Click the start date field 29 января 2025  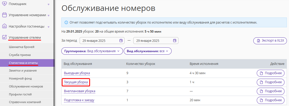coord(102,41)
